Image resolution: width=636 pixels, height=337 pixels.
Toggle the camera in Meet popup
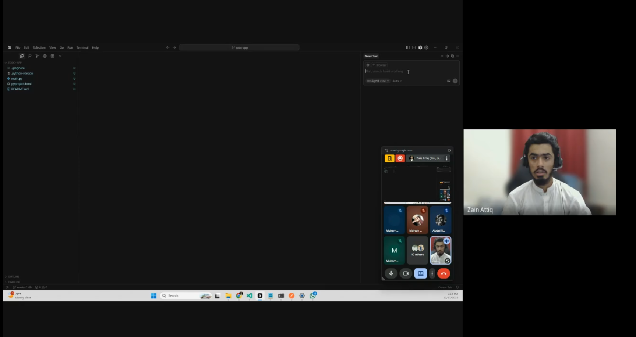406,273
